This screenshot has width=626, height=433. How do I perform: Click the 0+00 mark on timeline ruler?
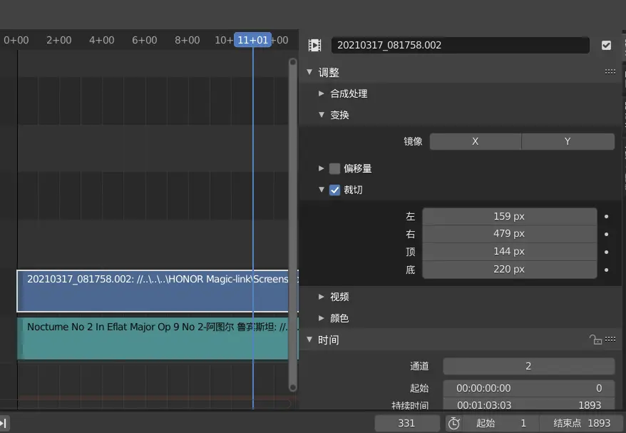click(16, 40)
